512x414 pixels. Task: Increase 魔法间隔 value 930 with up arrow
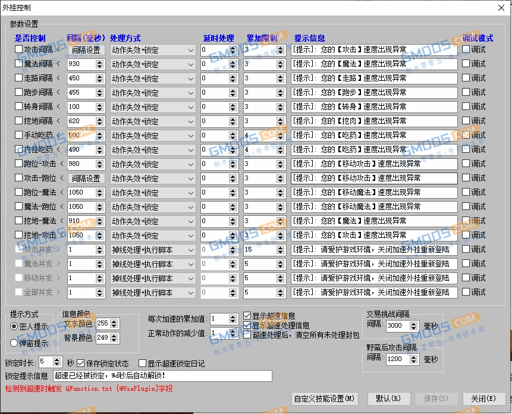[x=99, y=62]
